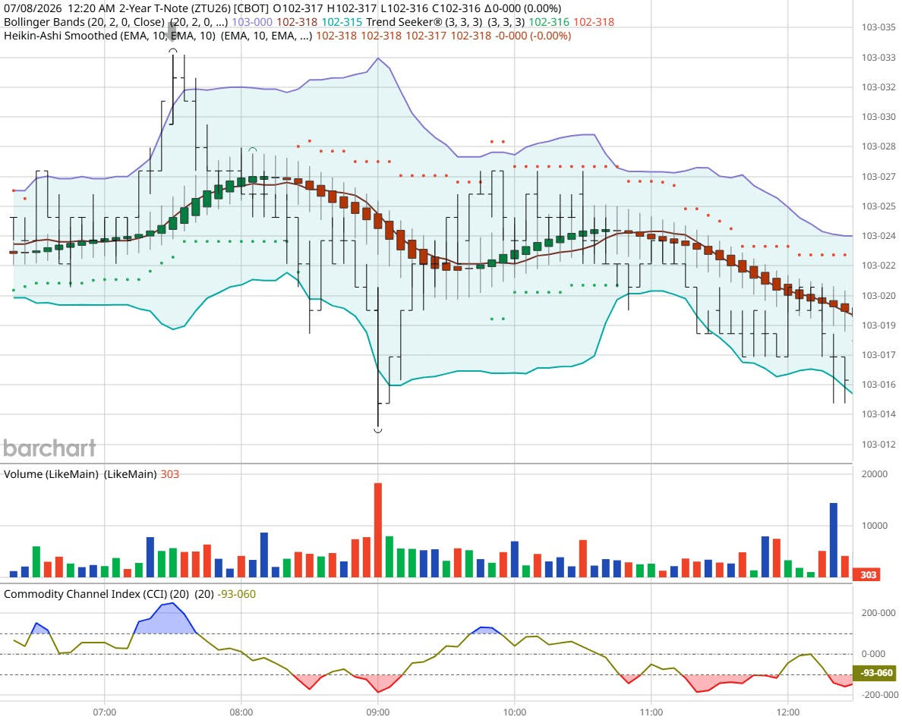Click price axis label '103-025'
902x723 pixels.
(x=878, y=206)
